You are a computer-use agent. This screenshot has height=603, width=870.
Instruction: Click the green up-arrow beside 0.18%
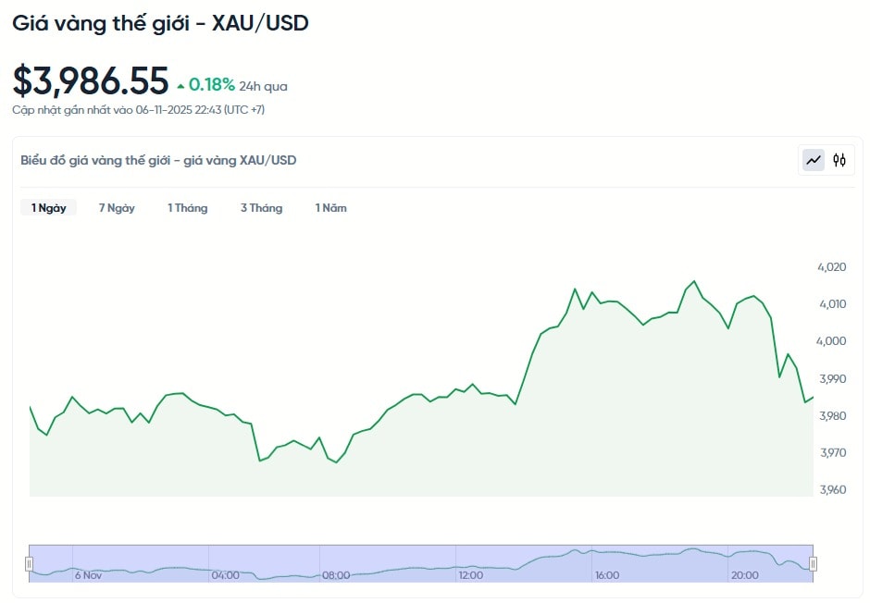click(x=180, y=86)
